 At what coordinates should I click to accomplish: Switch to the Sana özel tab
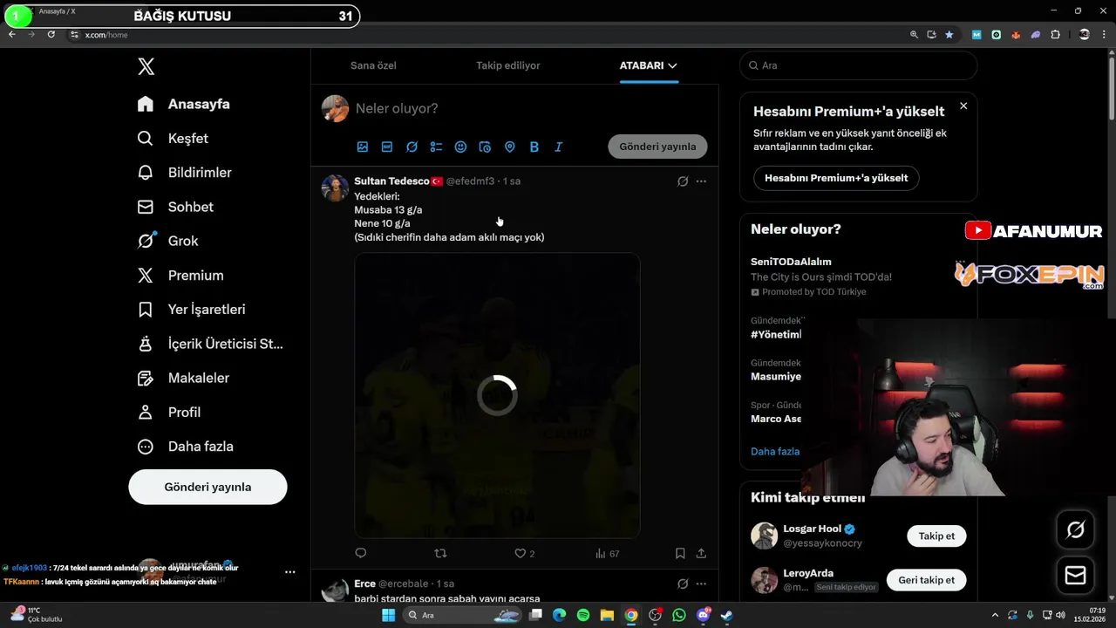tap(373, 65)
